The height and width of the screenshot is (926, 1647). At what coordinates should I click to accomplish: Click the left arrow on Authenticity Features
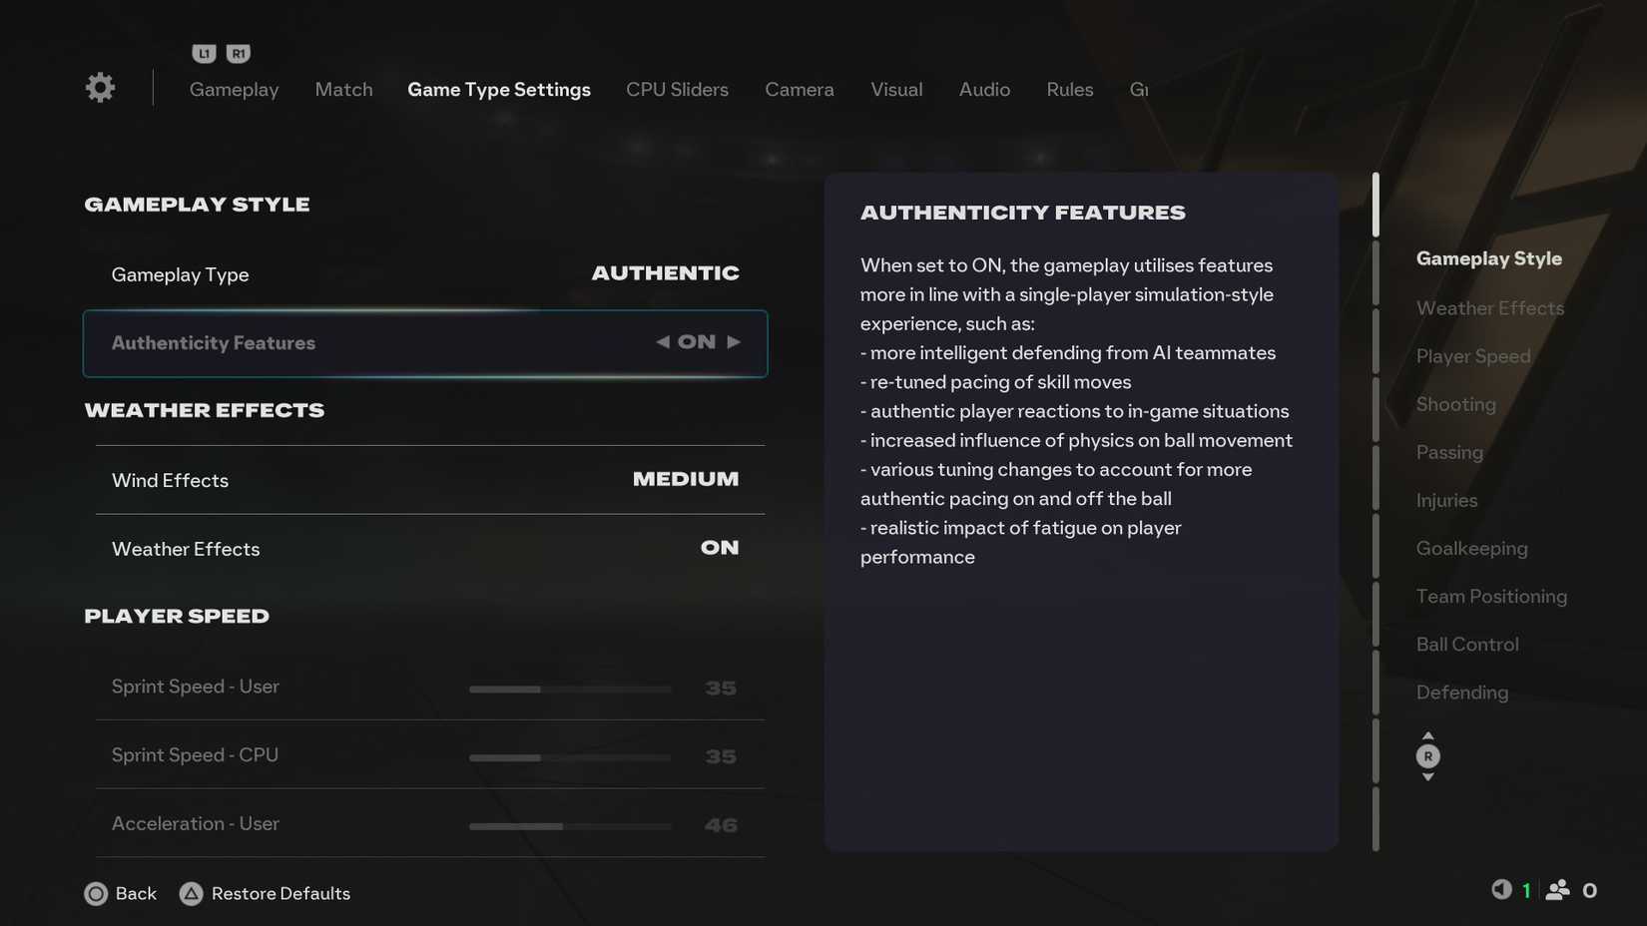661,342
